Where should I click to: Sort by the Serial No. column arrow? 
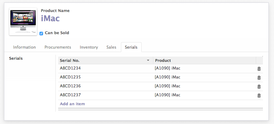click(x=148, y=60)
